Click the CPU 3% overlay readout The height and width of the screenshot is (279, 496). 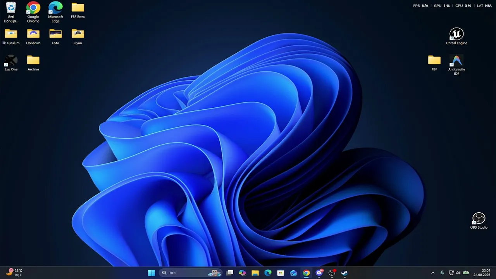click(463, 6)
